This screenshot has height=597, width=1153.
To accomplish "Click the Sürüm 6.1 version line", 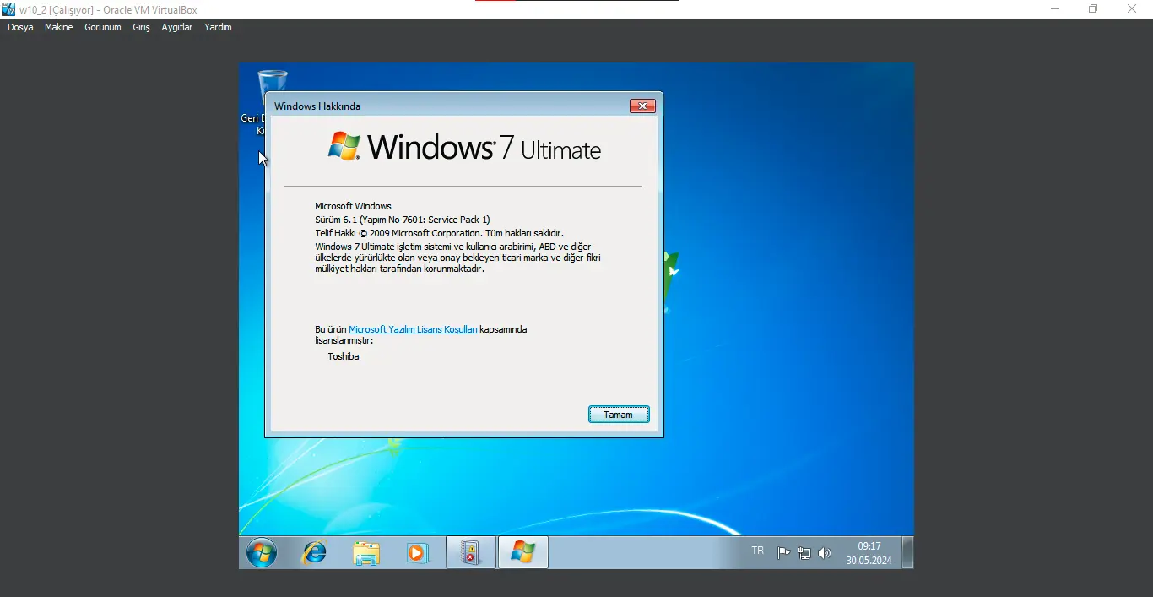I will 403,220.
